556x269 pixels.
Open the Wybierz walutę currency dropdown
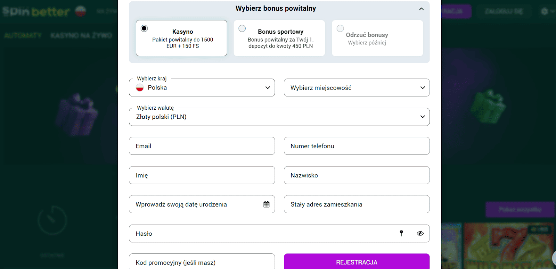(279, 117)
